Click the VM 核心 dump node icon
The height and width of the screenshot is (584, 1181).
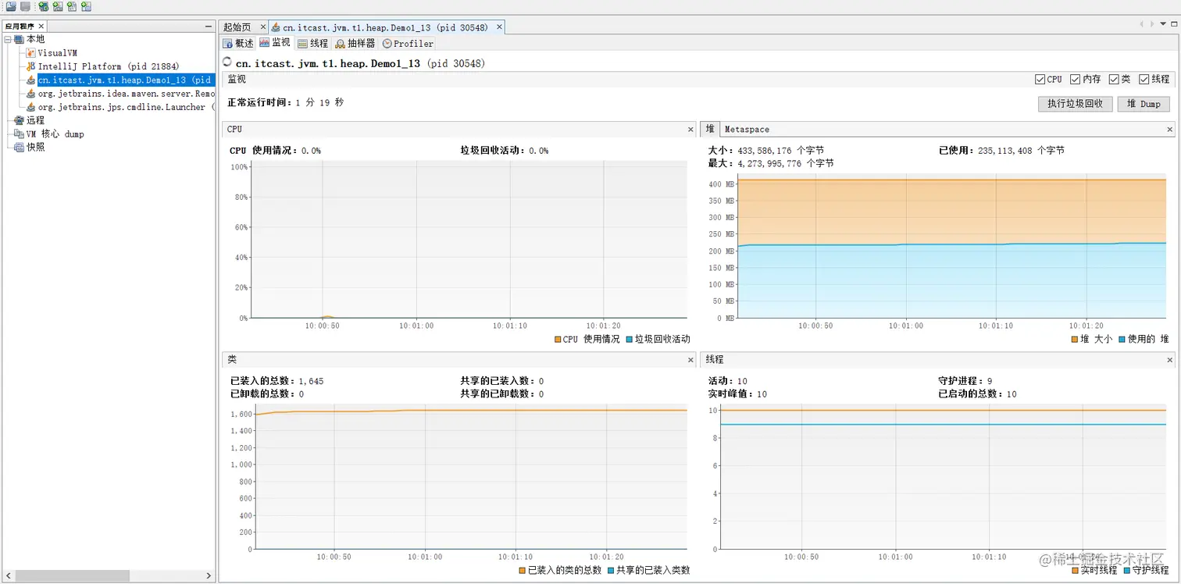click(19, 134)
